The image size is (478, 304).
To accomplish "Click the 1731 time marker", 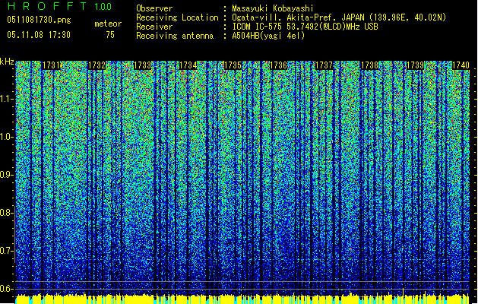I will click(x=51, y=65).
